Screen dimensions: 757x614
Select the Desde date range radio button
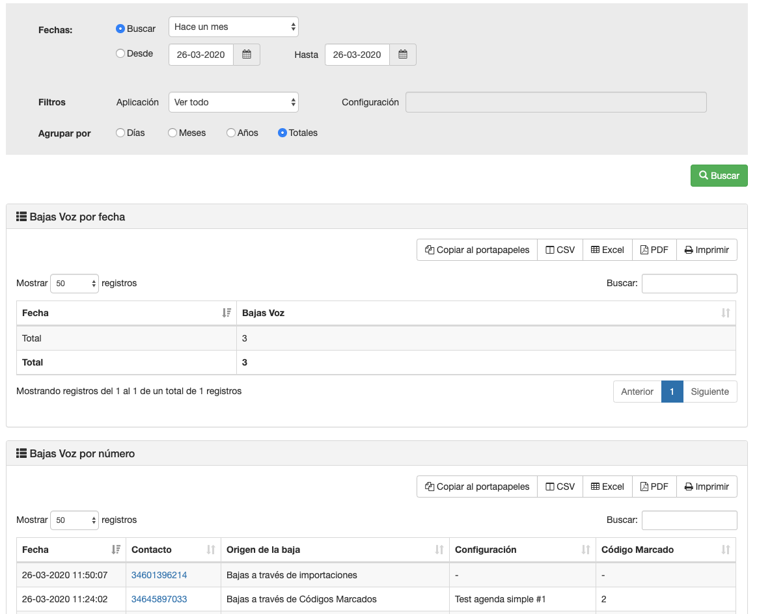120,54
